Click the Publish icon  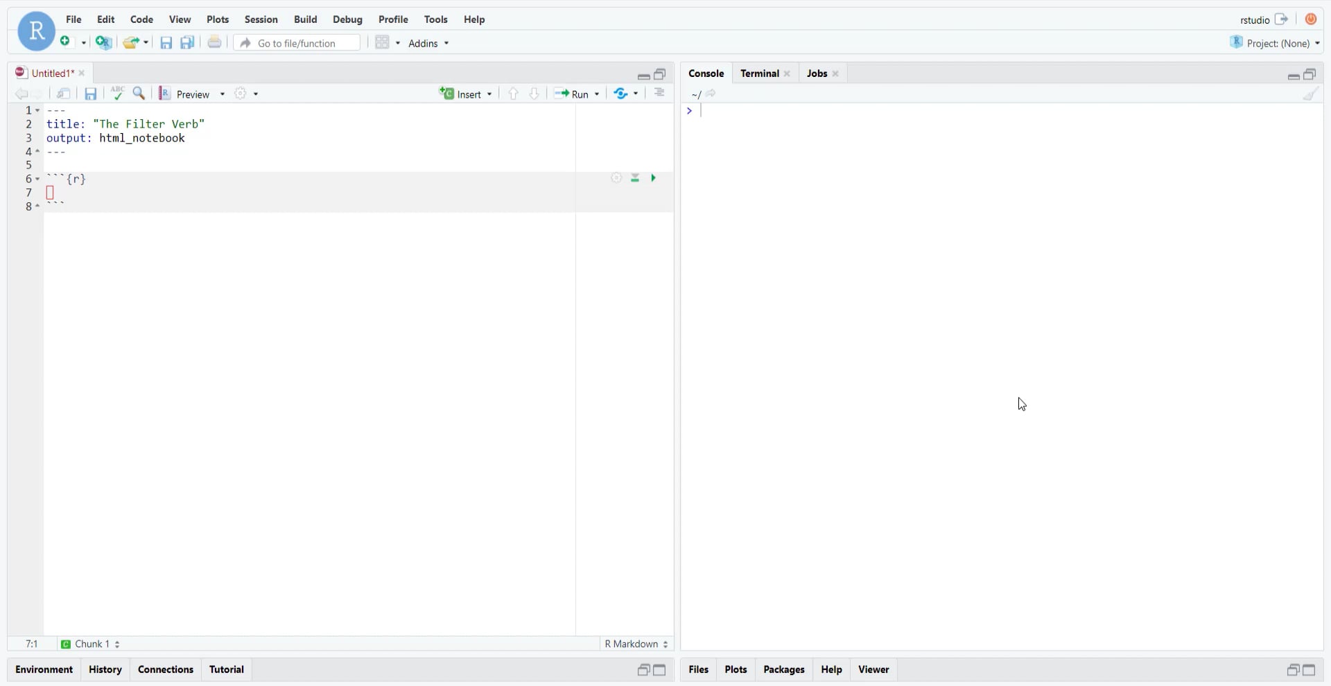pyautogui.click(x=620, y=94)
